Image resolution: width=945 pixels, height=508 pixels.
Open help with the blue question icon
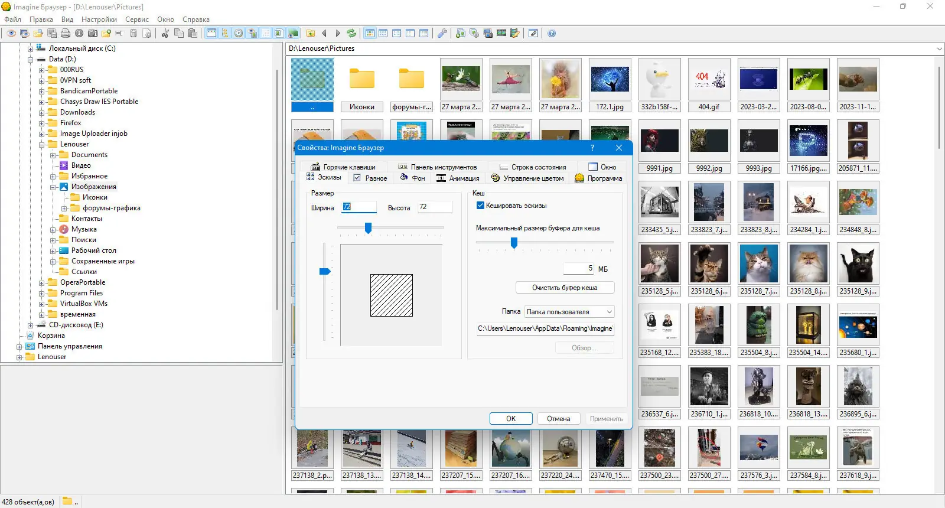pyautogui.click(x=552, y=34)
